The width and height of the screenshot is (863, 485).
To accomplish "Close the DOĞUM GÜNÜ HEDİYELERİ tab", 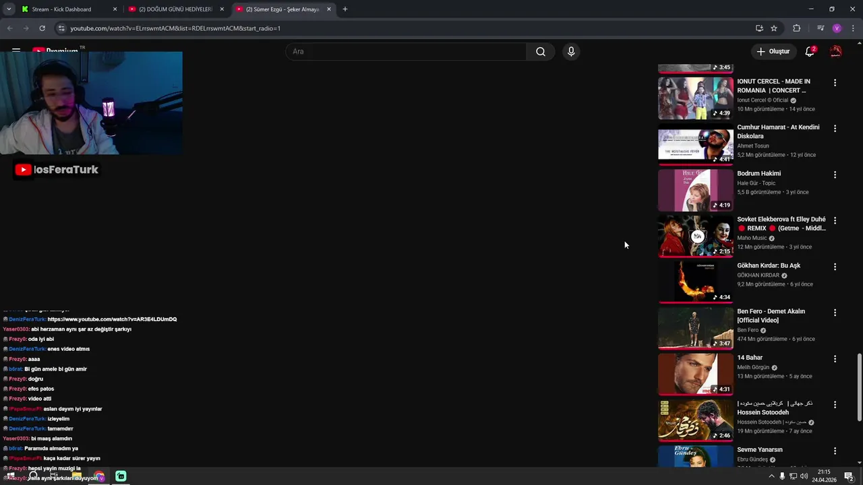I will pyautogui.click(x=222, y=9).
